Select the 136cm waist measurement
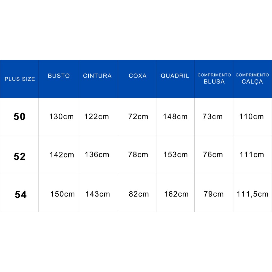272x272 pixels. pyautogui.click(x=97, y=155)
